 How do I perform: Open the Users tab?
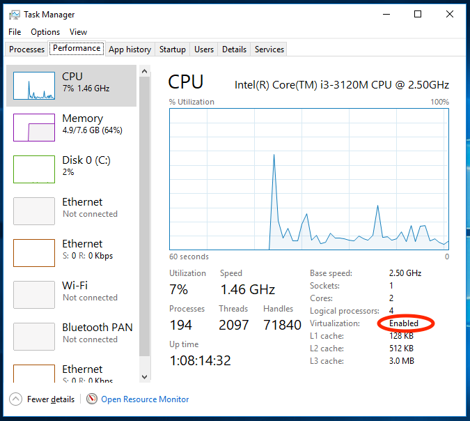(204, 49)
